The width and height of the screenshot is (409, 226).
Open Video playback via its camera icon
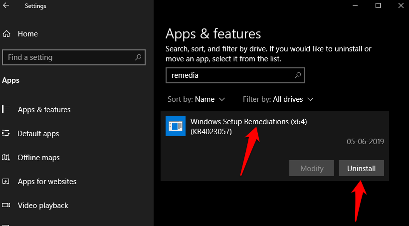pos(6,205)
